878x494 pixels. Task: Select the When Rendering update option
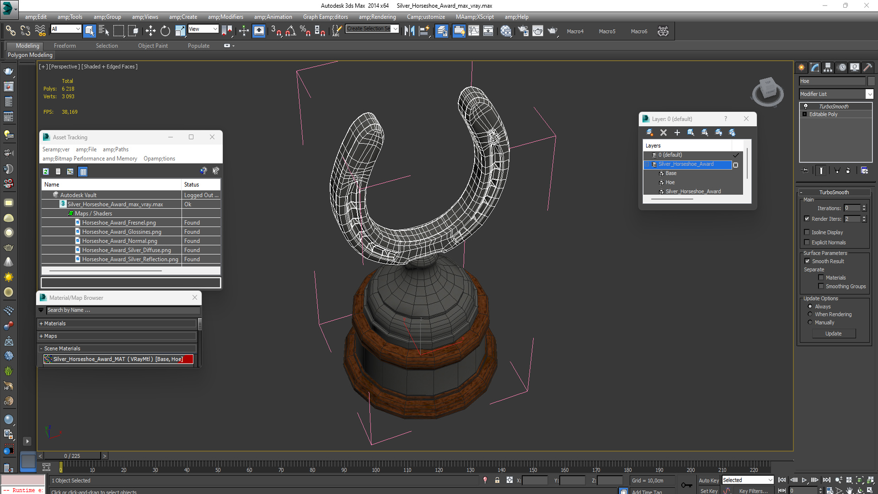tap(810, 314)
